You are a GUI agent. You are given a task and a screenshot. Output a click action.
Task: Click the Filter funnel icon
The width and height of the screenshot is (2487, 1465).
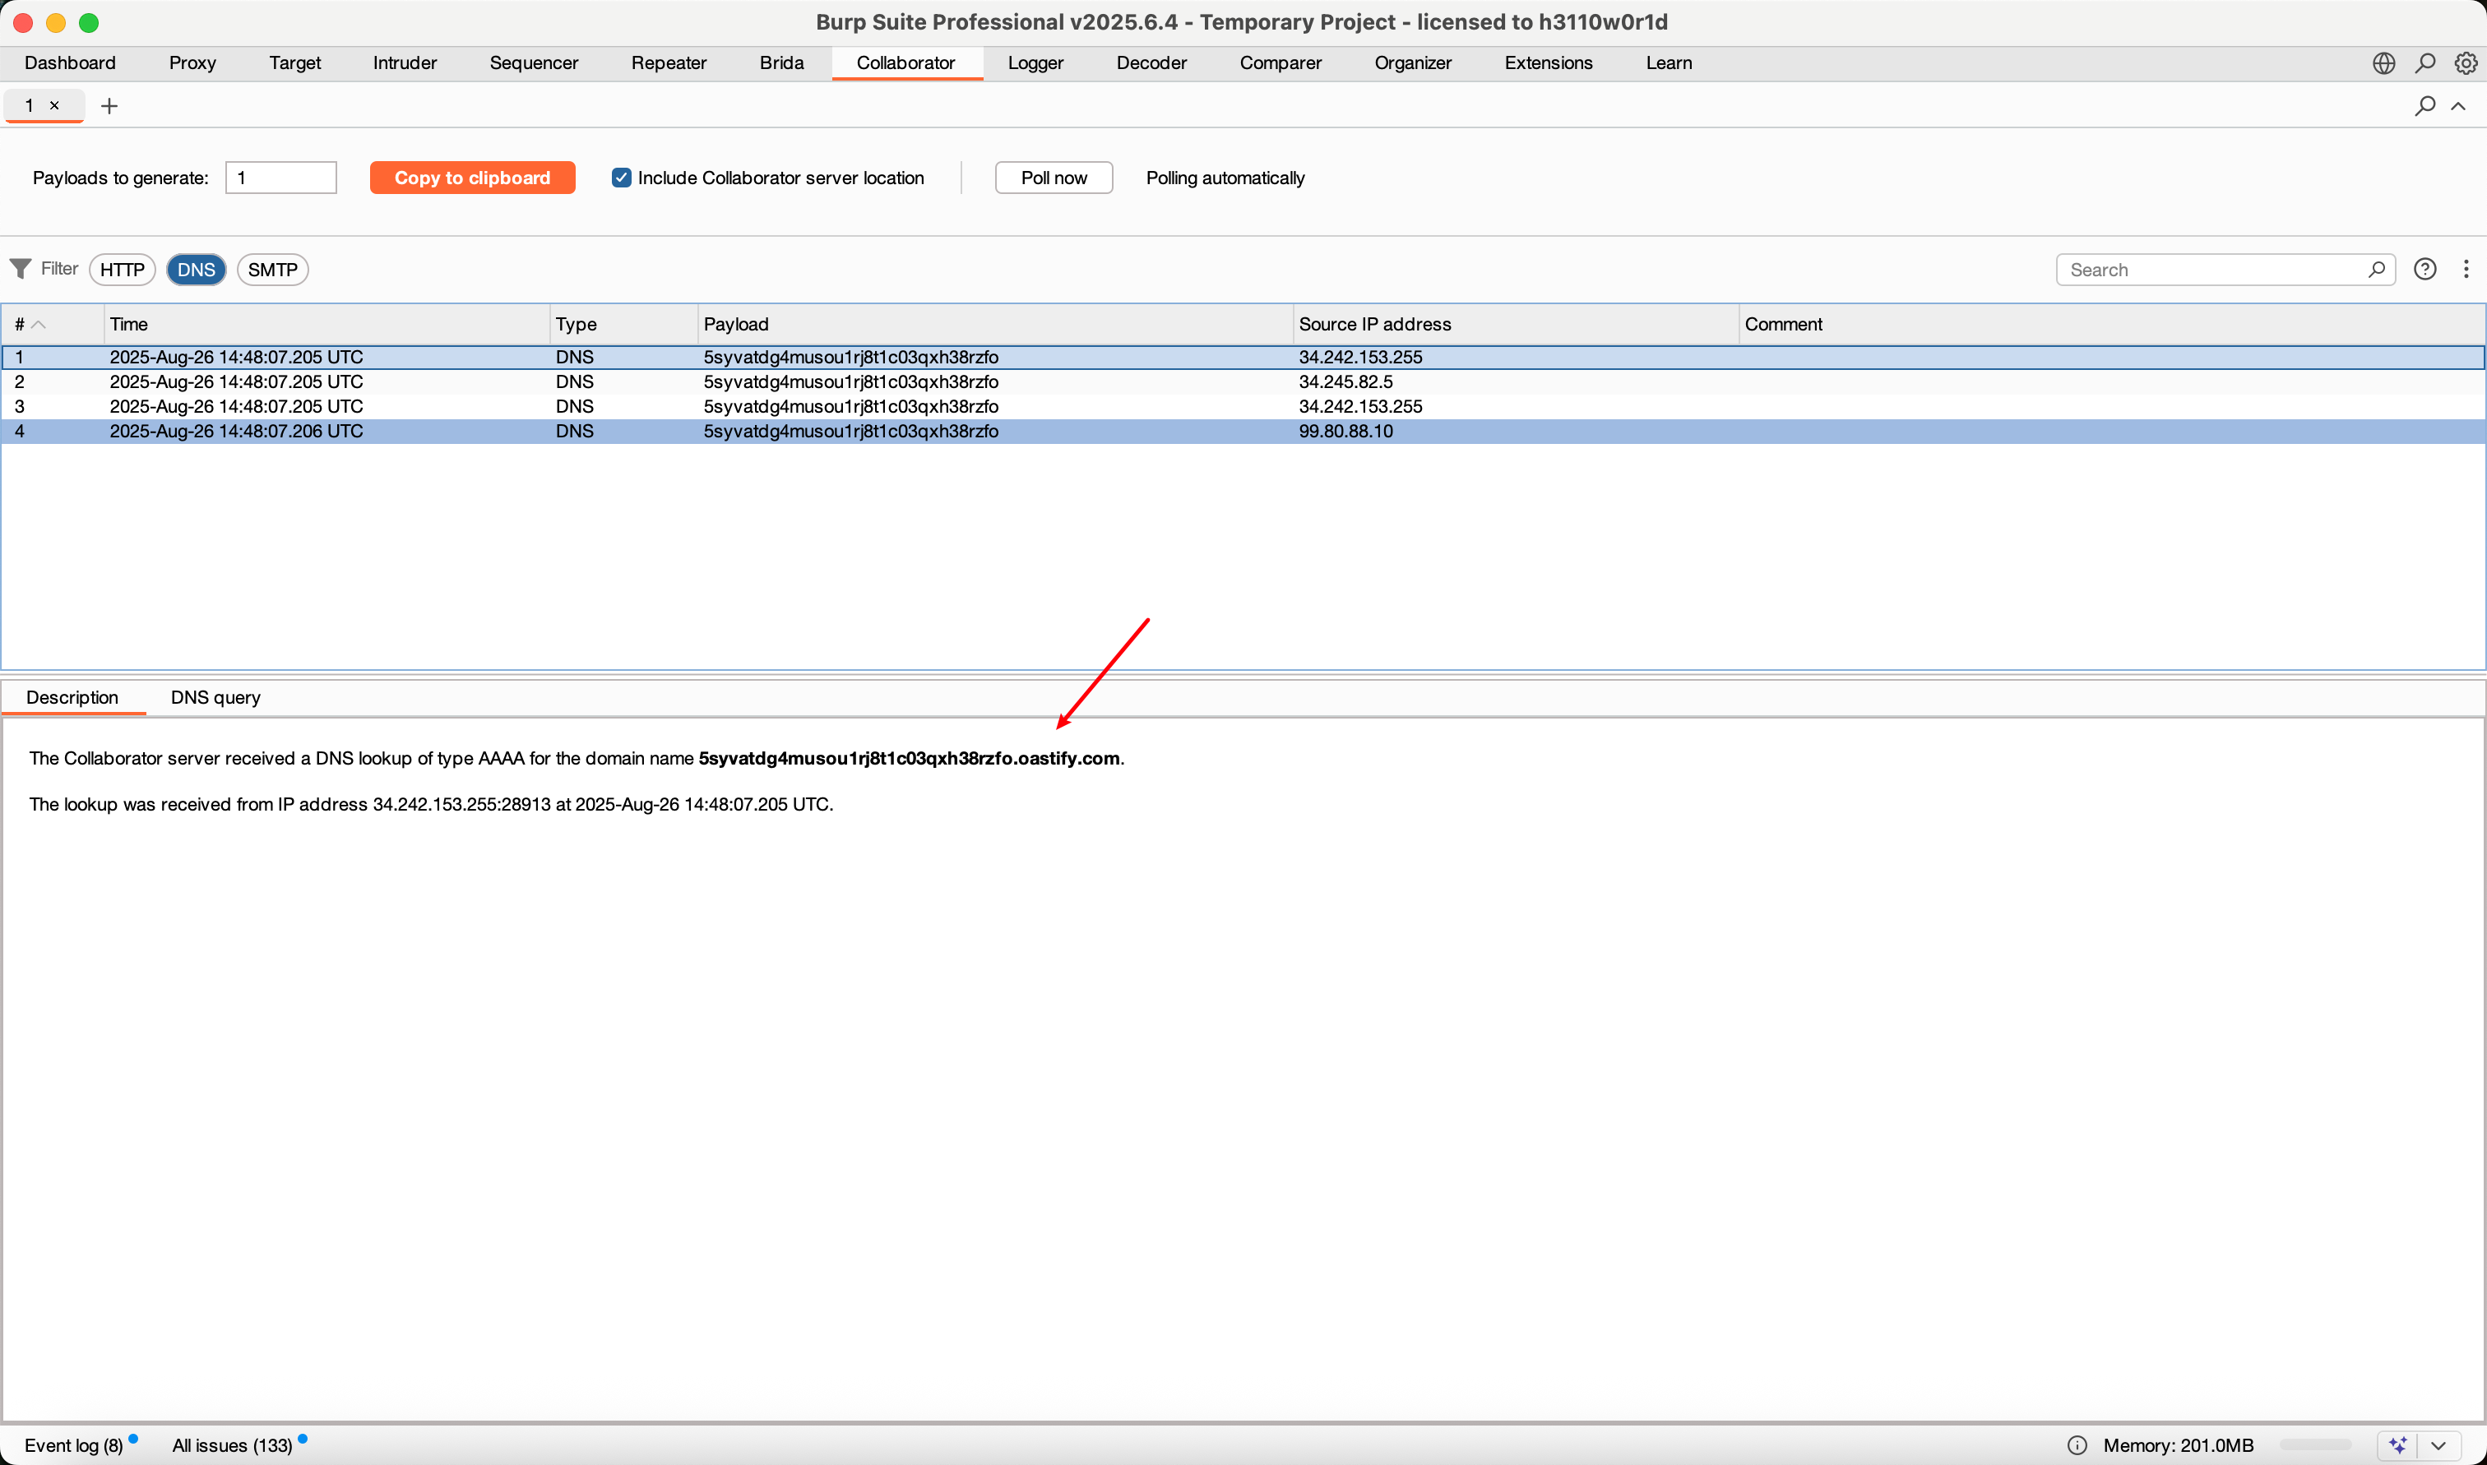(20, 269)
